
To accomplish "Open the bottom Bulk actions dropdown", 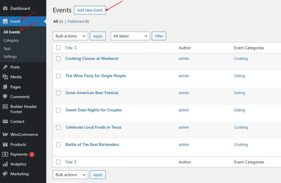I will [71, 175].
